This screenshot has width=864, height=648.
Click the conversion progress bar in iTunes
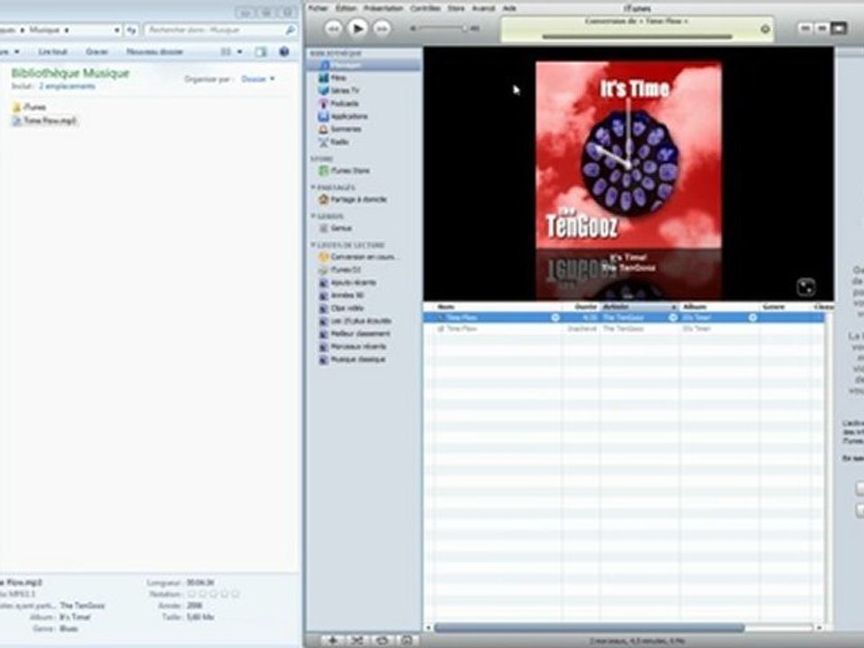pos(637,37)
